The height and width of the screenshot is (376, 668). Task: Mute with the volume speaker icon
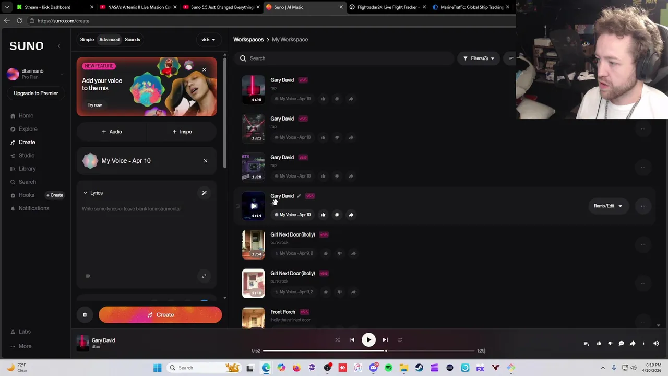(656, 344)
